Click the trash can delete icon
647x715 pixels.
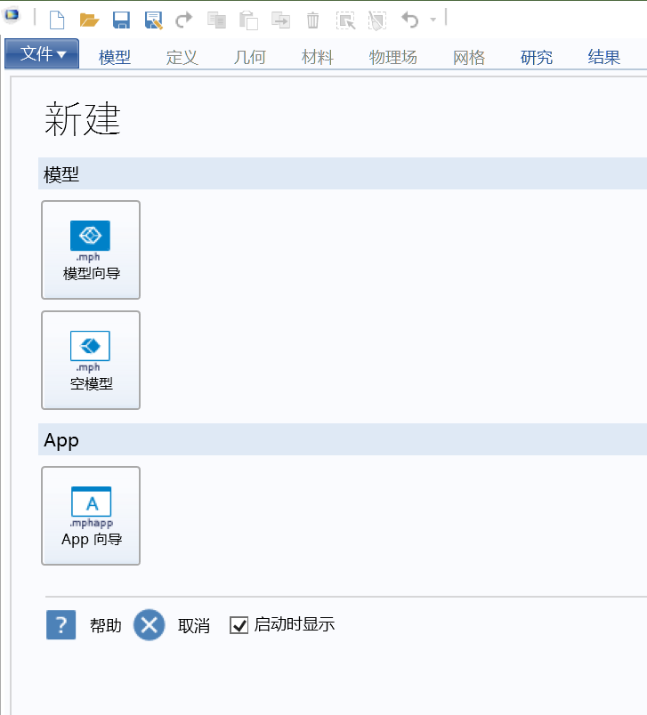click(312, 20)
